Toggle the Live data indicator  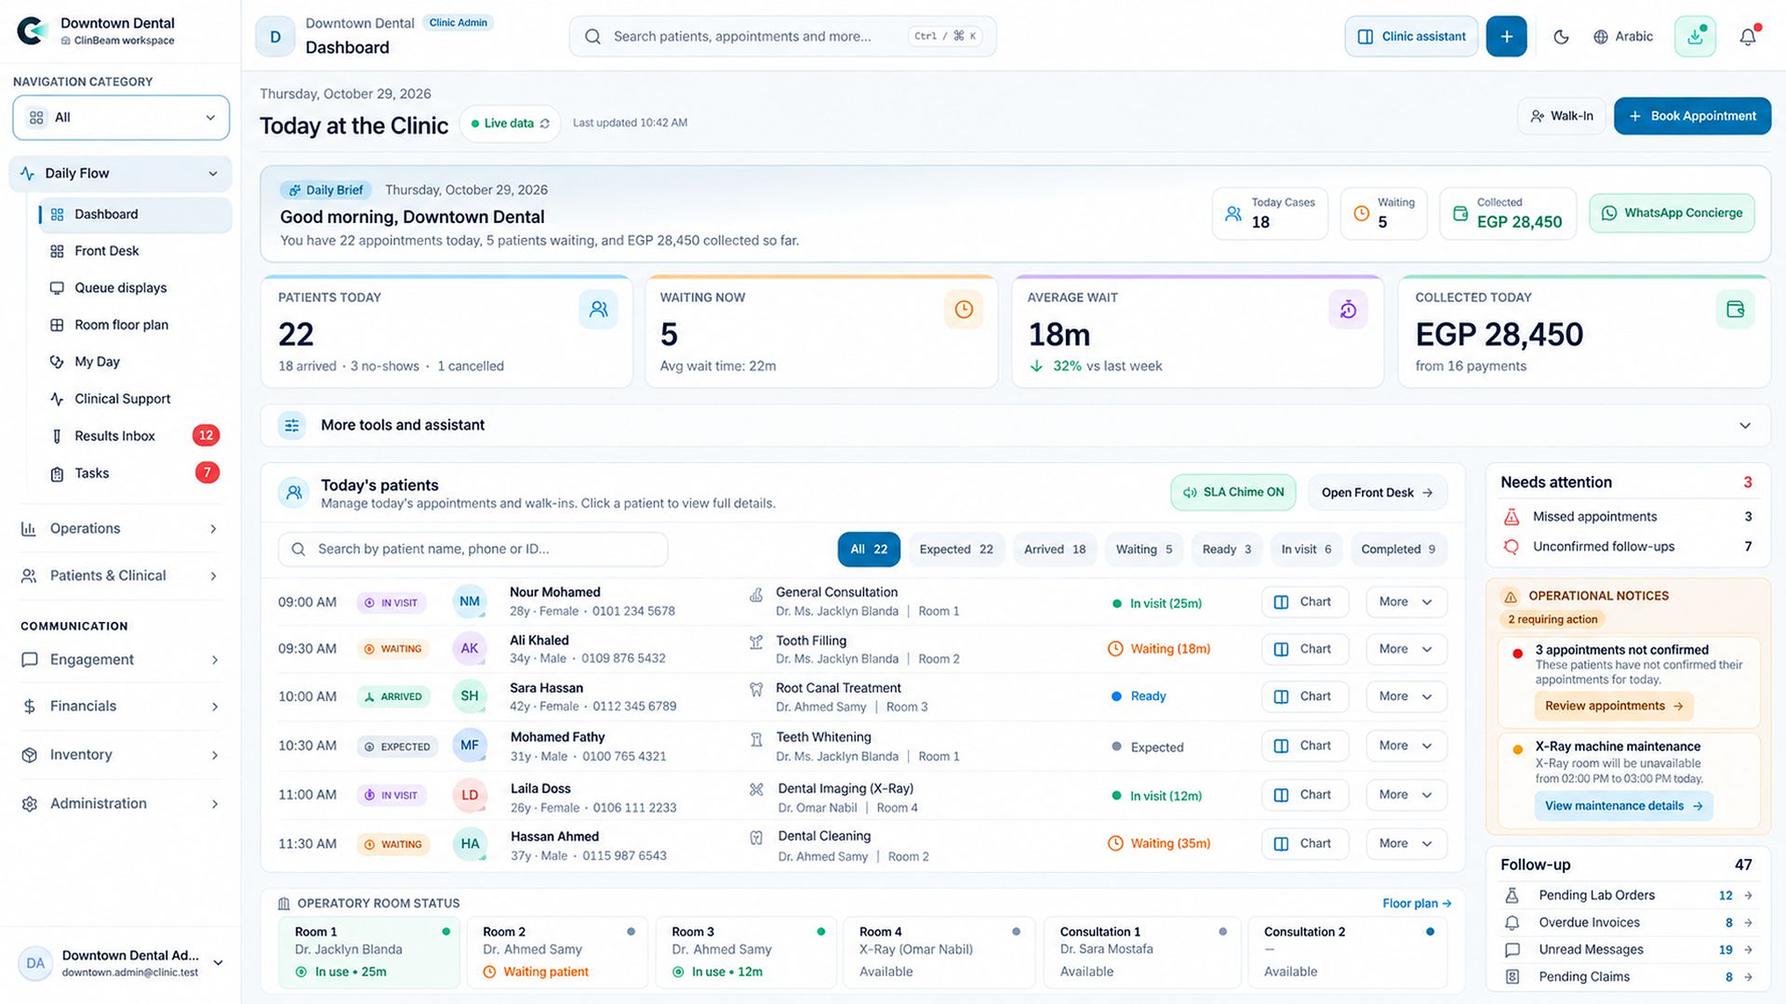[510, 123]
